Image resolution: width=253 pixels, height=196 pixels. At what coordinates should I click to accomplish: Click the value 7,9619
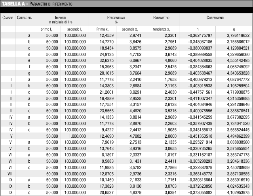click(x=108, y=142)
